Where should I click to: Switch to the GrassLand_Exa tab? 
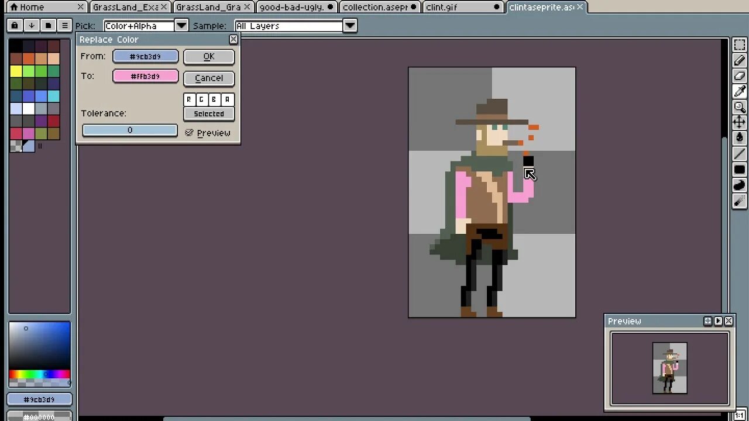[x=130, y=7]
